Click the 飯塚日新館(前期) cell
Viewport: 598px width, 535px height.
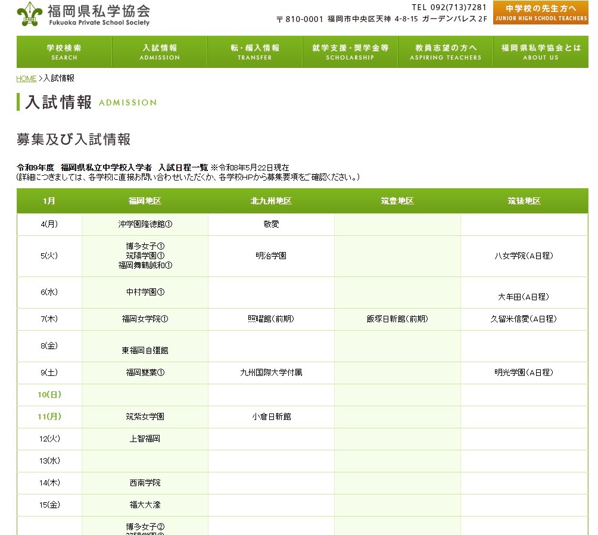(397, 319)
